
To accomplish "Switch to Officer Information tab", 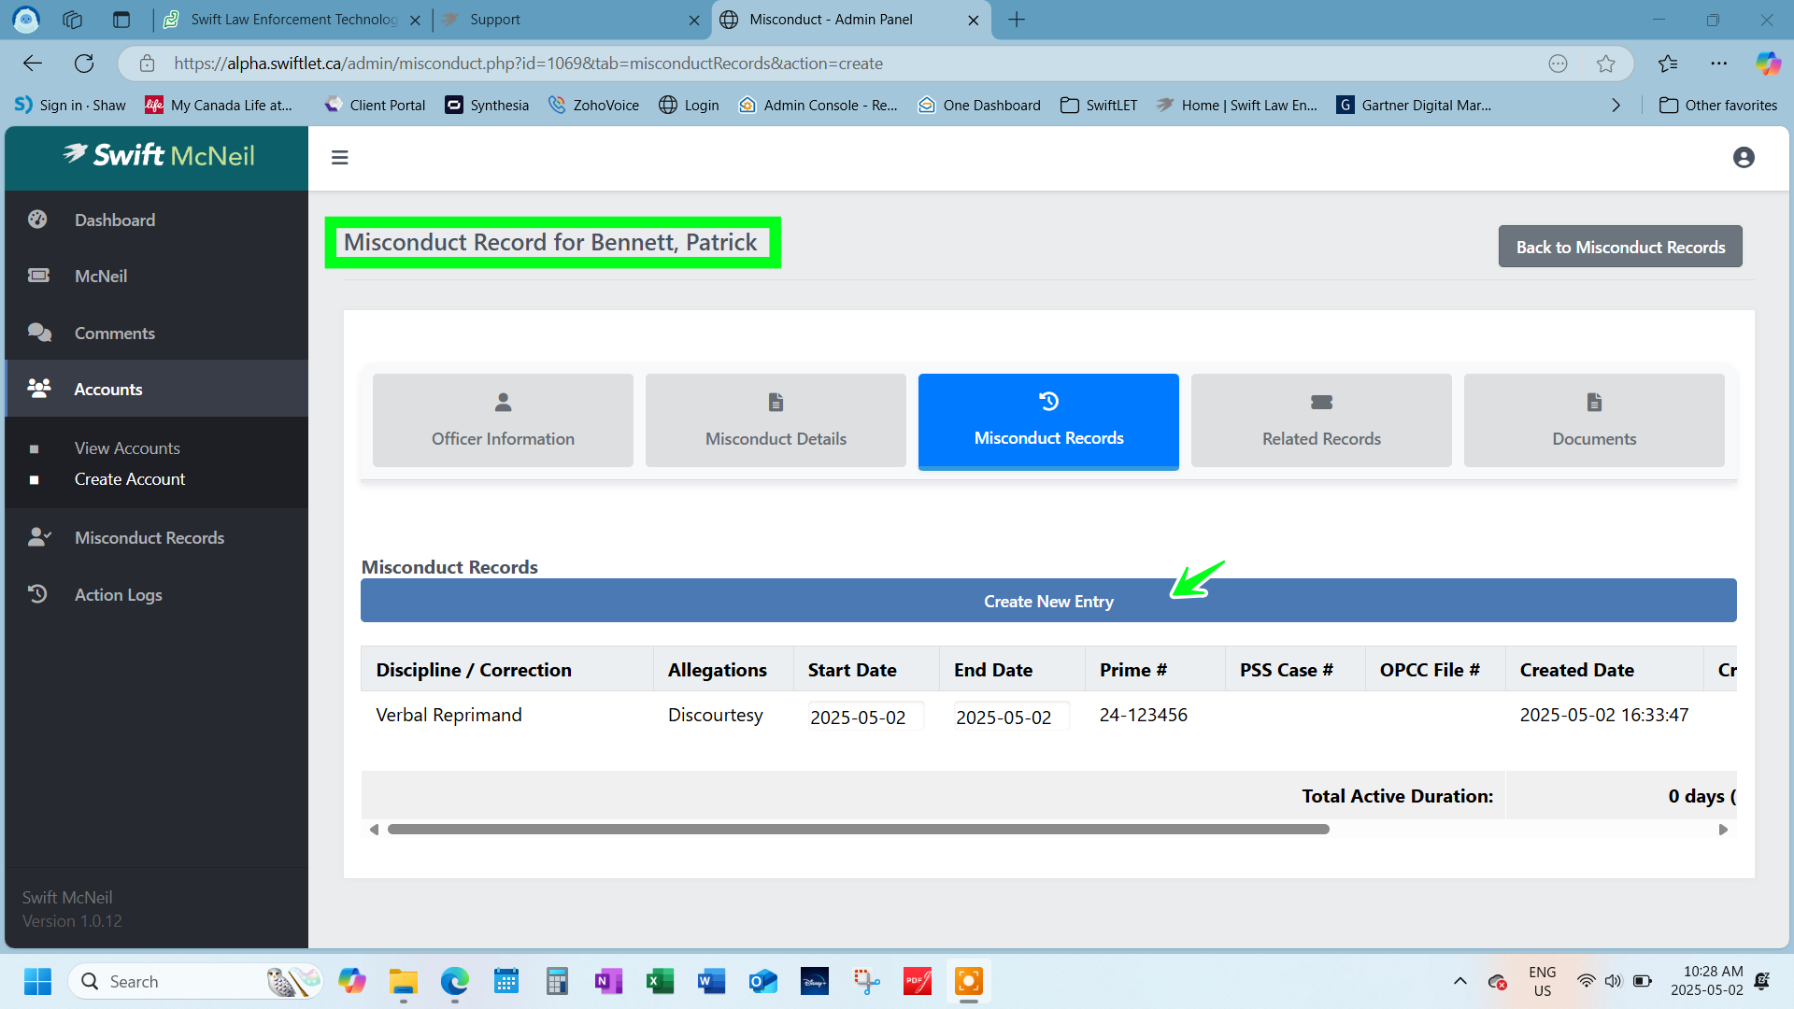I will 503,420.
